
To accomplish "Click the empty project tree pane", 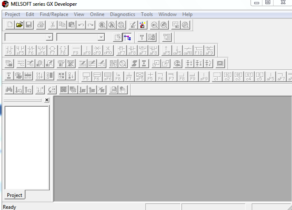I will pyautogui.click(x=27, y=148).
